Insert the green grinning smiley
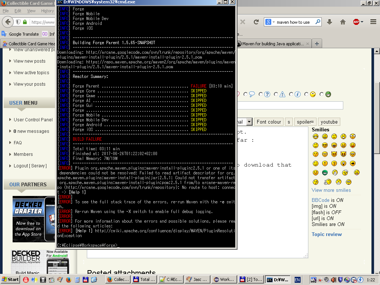380x285 pixels. [x=325, y=173]
